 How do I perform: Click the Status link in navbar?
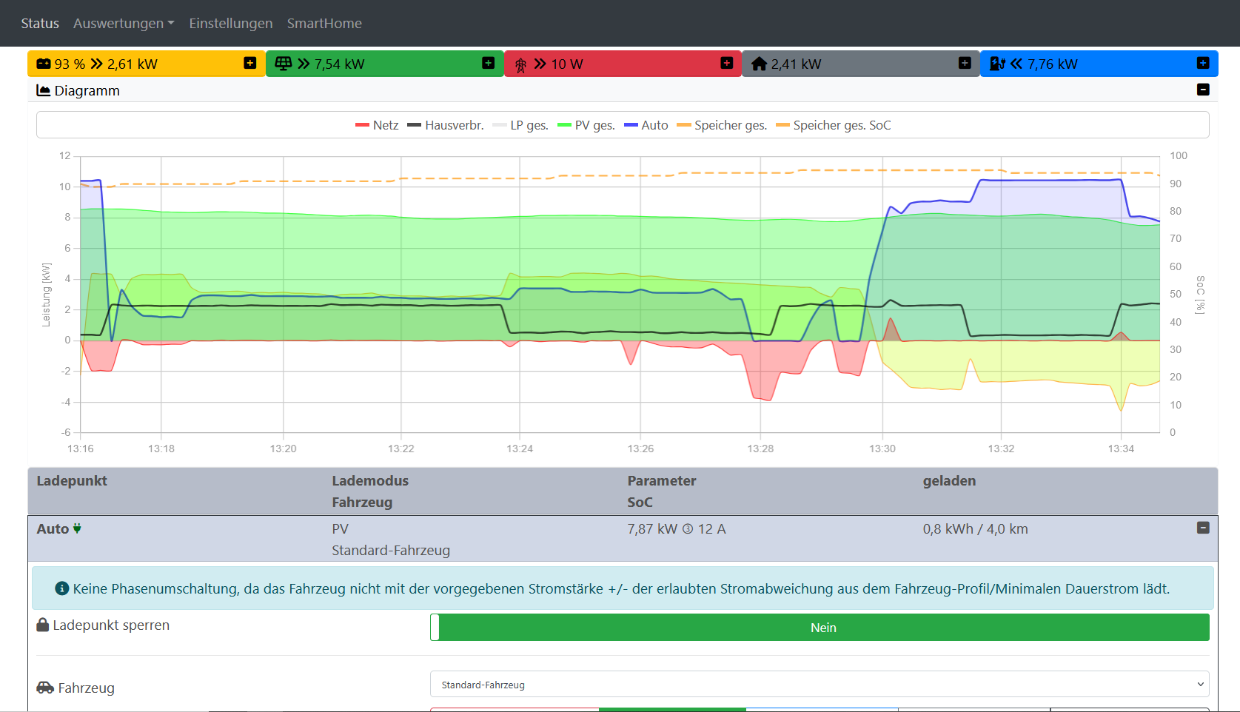40,24
